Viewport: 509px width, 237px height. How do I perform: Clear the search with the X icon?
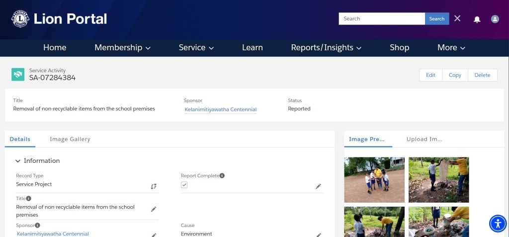click(x=457, y=18)
